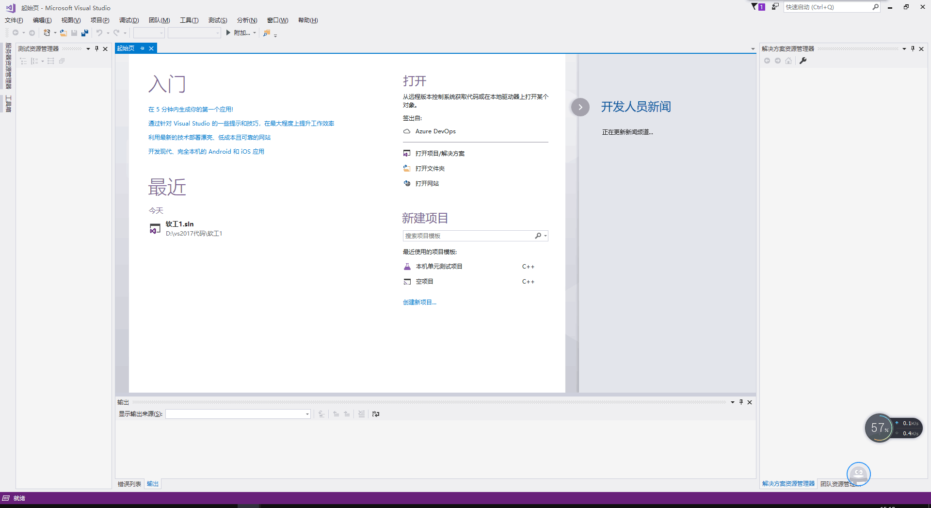Open the solution configurations dropdown

point(149,33)
